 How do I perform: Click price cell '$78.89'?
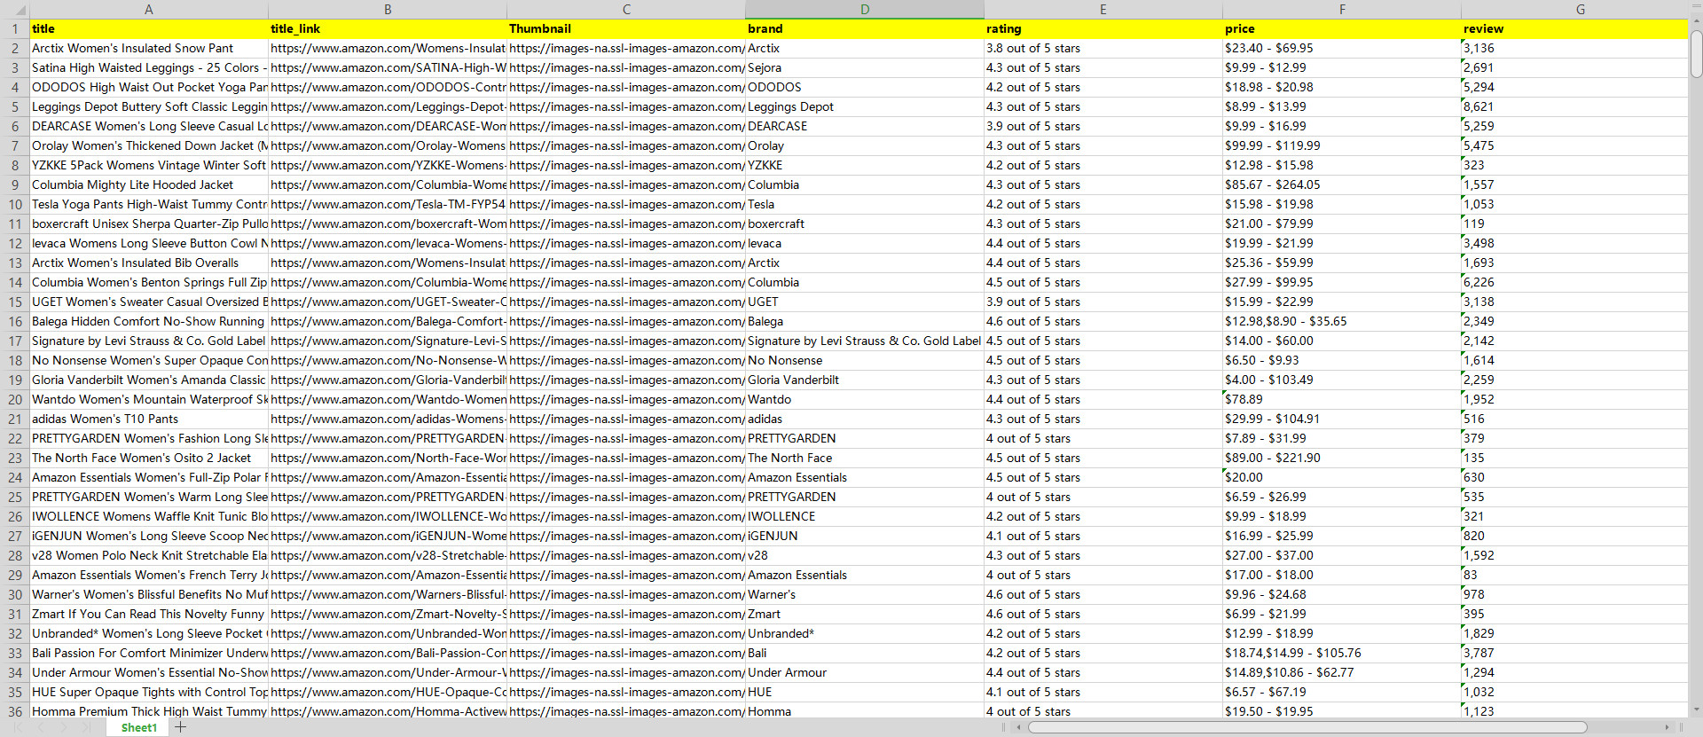point(1342,399)
